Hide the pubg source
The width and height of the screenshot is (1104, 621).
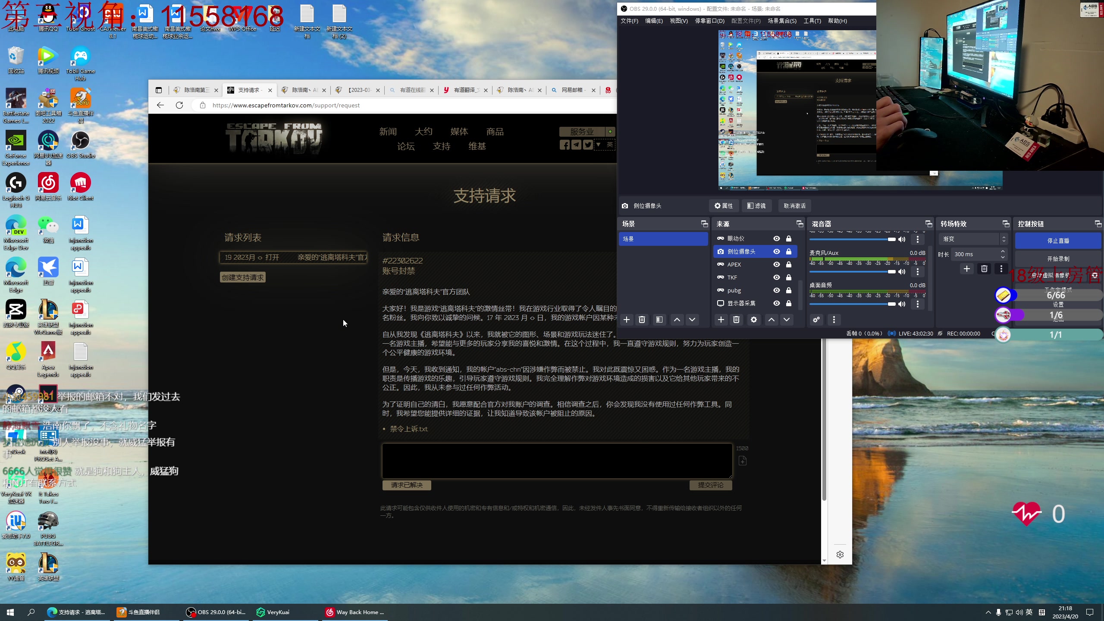click(x=777, y=290)
